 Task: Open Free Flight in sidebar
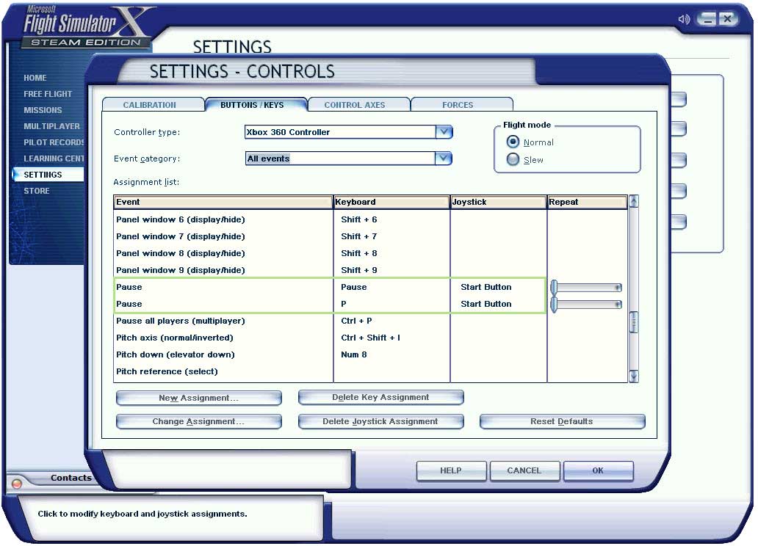click(x=48, y=94)
